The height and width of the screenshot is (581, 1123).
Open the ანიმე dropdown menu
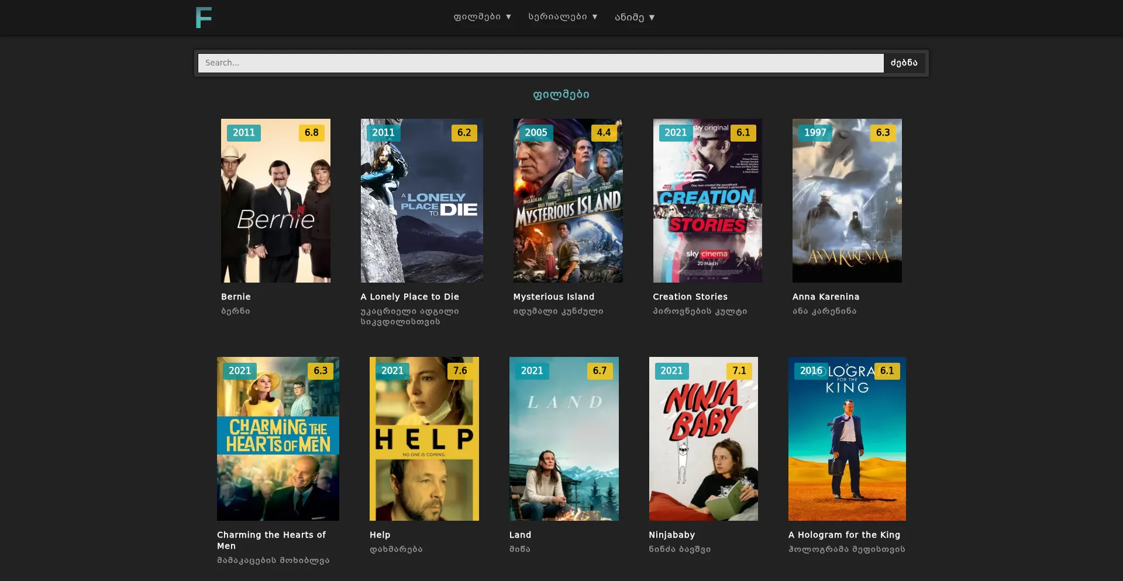(x=635, y=18)
